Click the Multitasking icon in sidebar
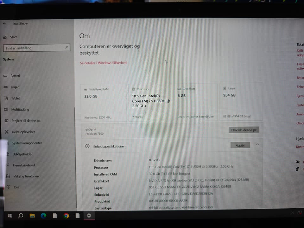Screen dimensions: 304x228 pos(6,110)
